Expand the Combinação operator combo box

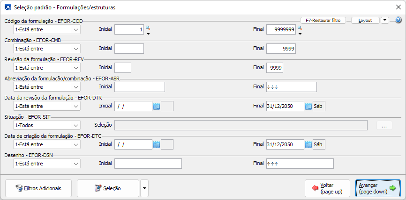(47, 49)
